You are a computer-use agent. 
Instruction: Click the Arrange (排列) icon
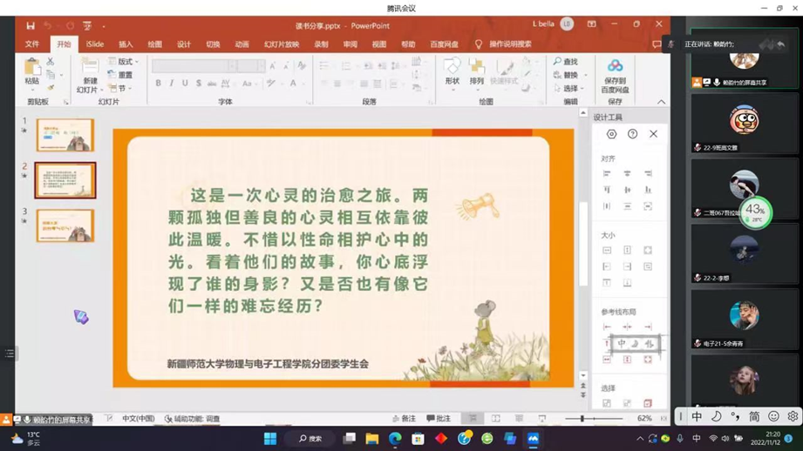[477, 69]
